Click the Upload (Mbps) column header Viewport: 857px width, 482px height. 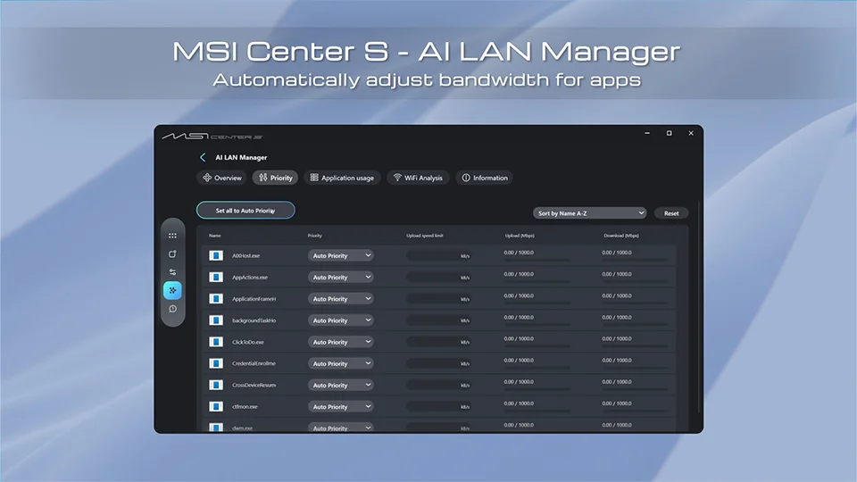tap(520, 236)
